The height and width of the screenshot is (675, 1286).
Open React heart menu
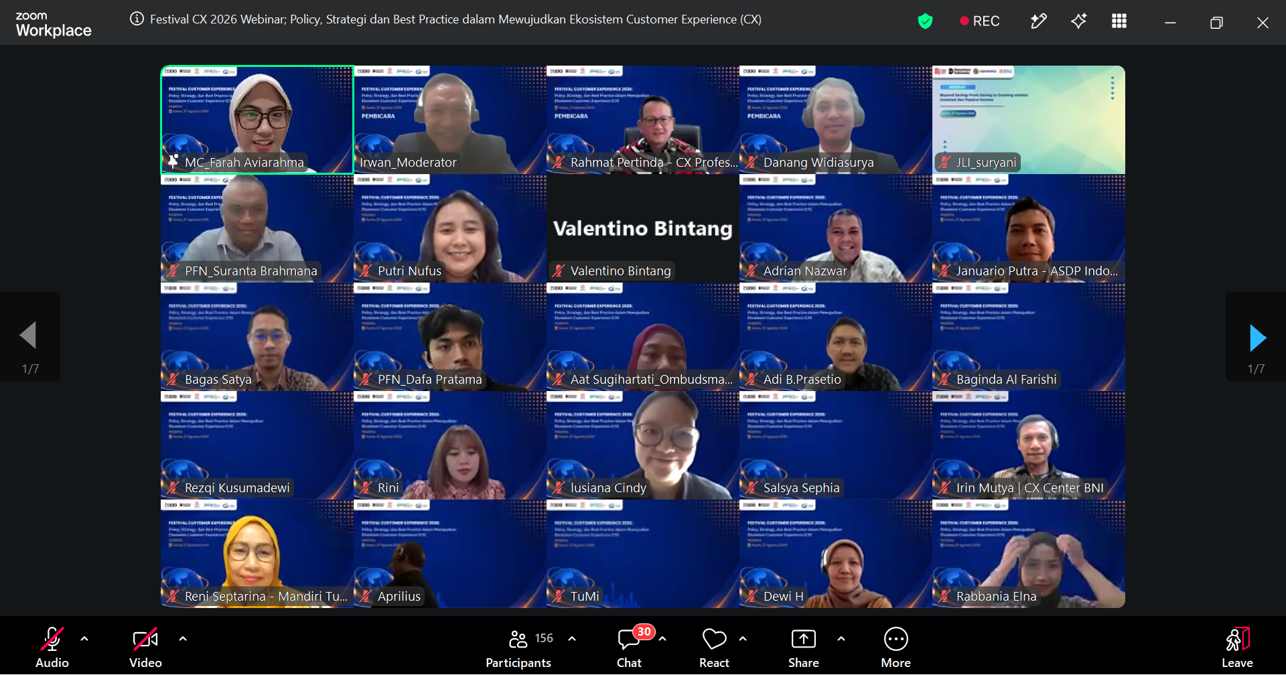(714, 647)
